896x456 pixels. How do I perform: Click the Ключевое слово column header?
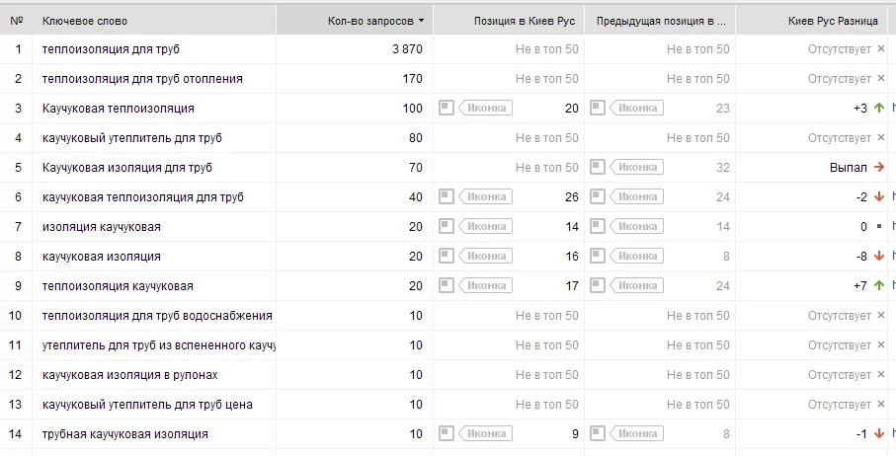pyautogui.click(x=154, y=21)
